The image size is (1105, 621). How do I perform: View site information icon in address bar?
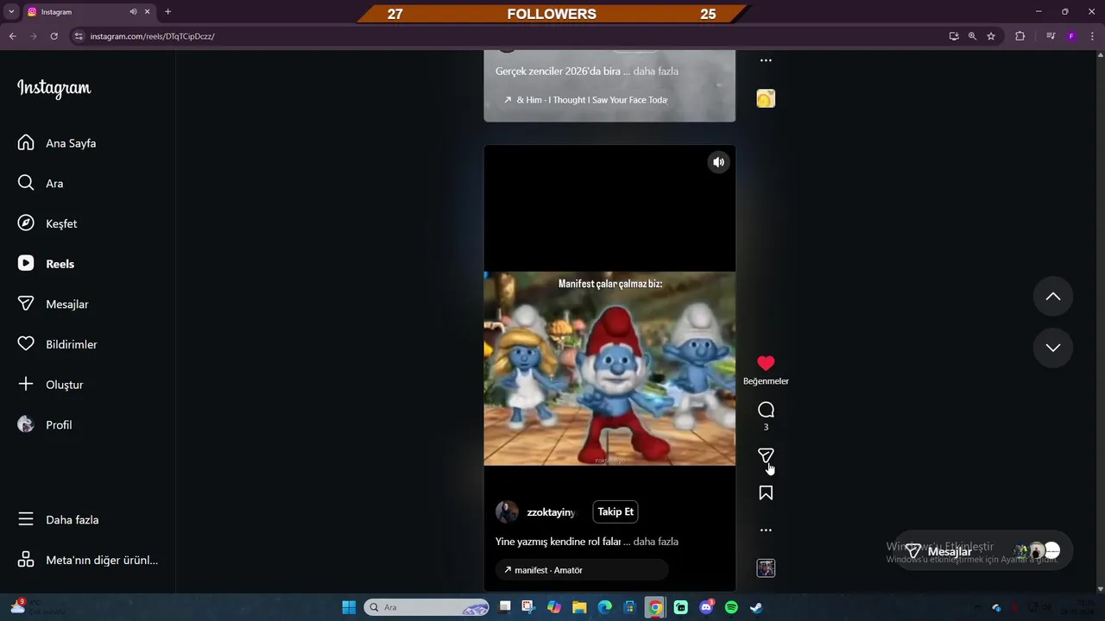pos(79,36)
